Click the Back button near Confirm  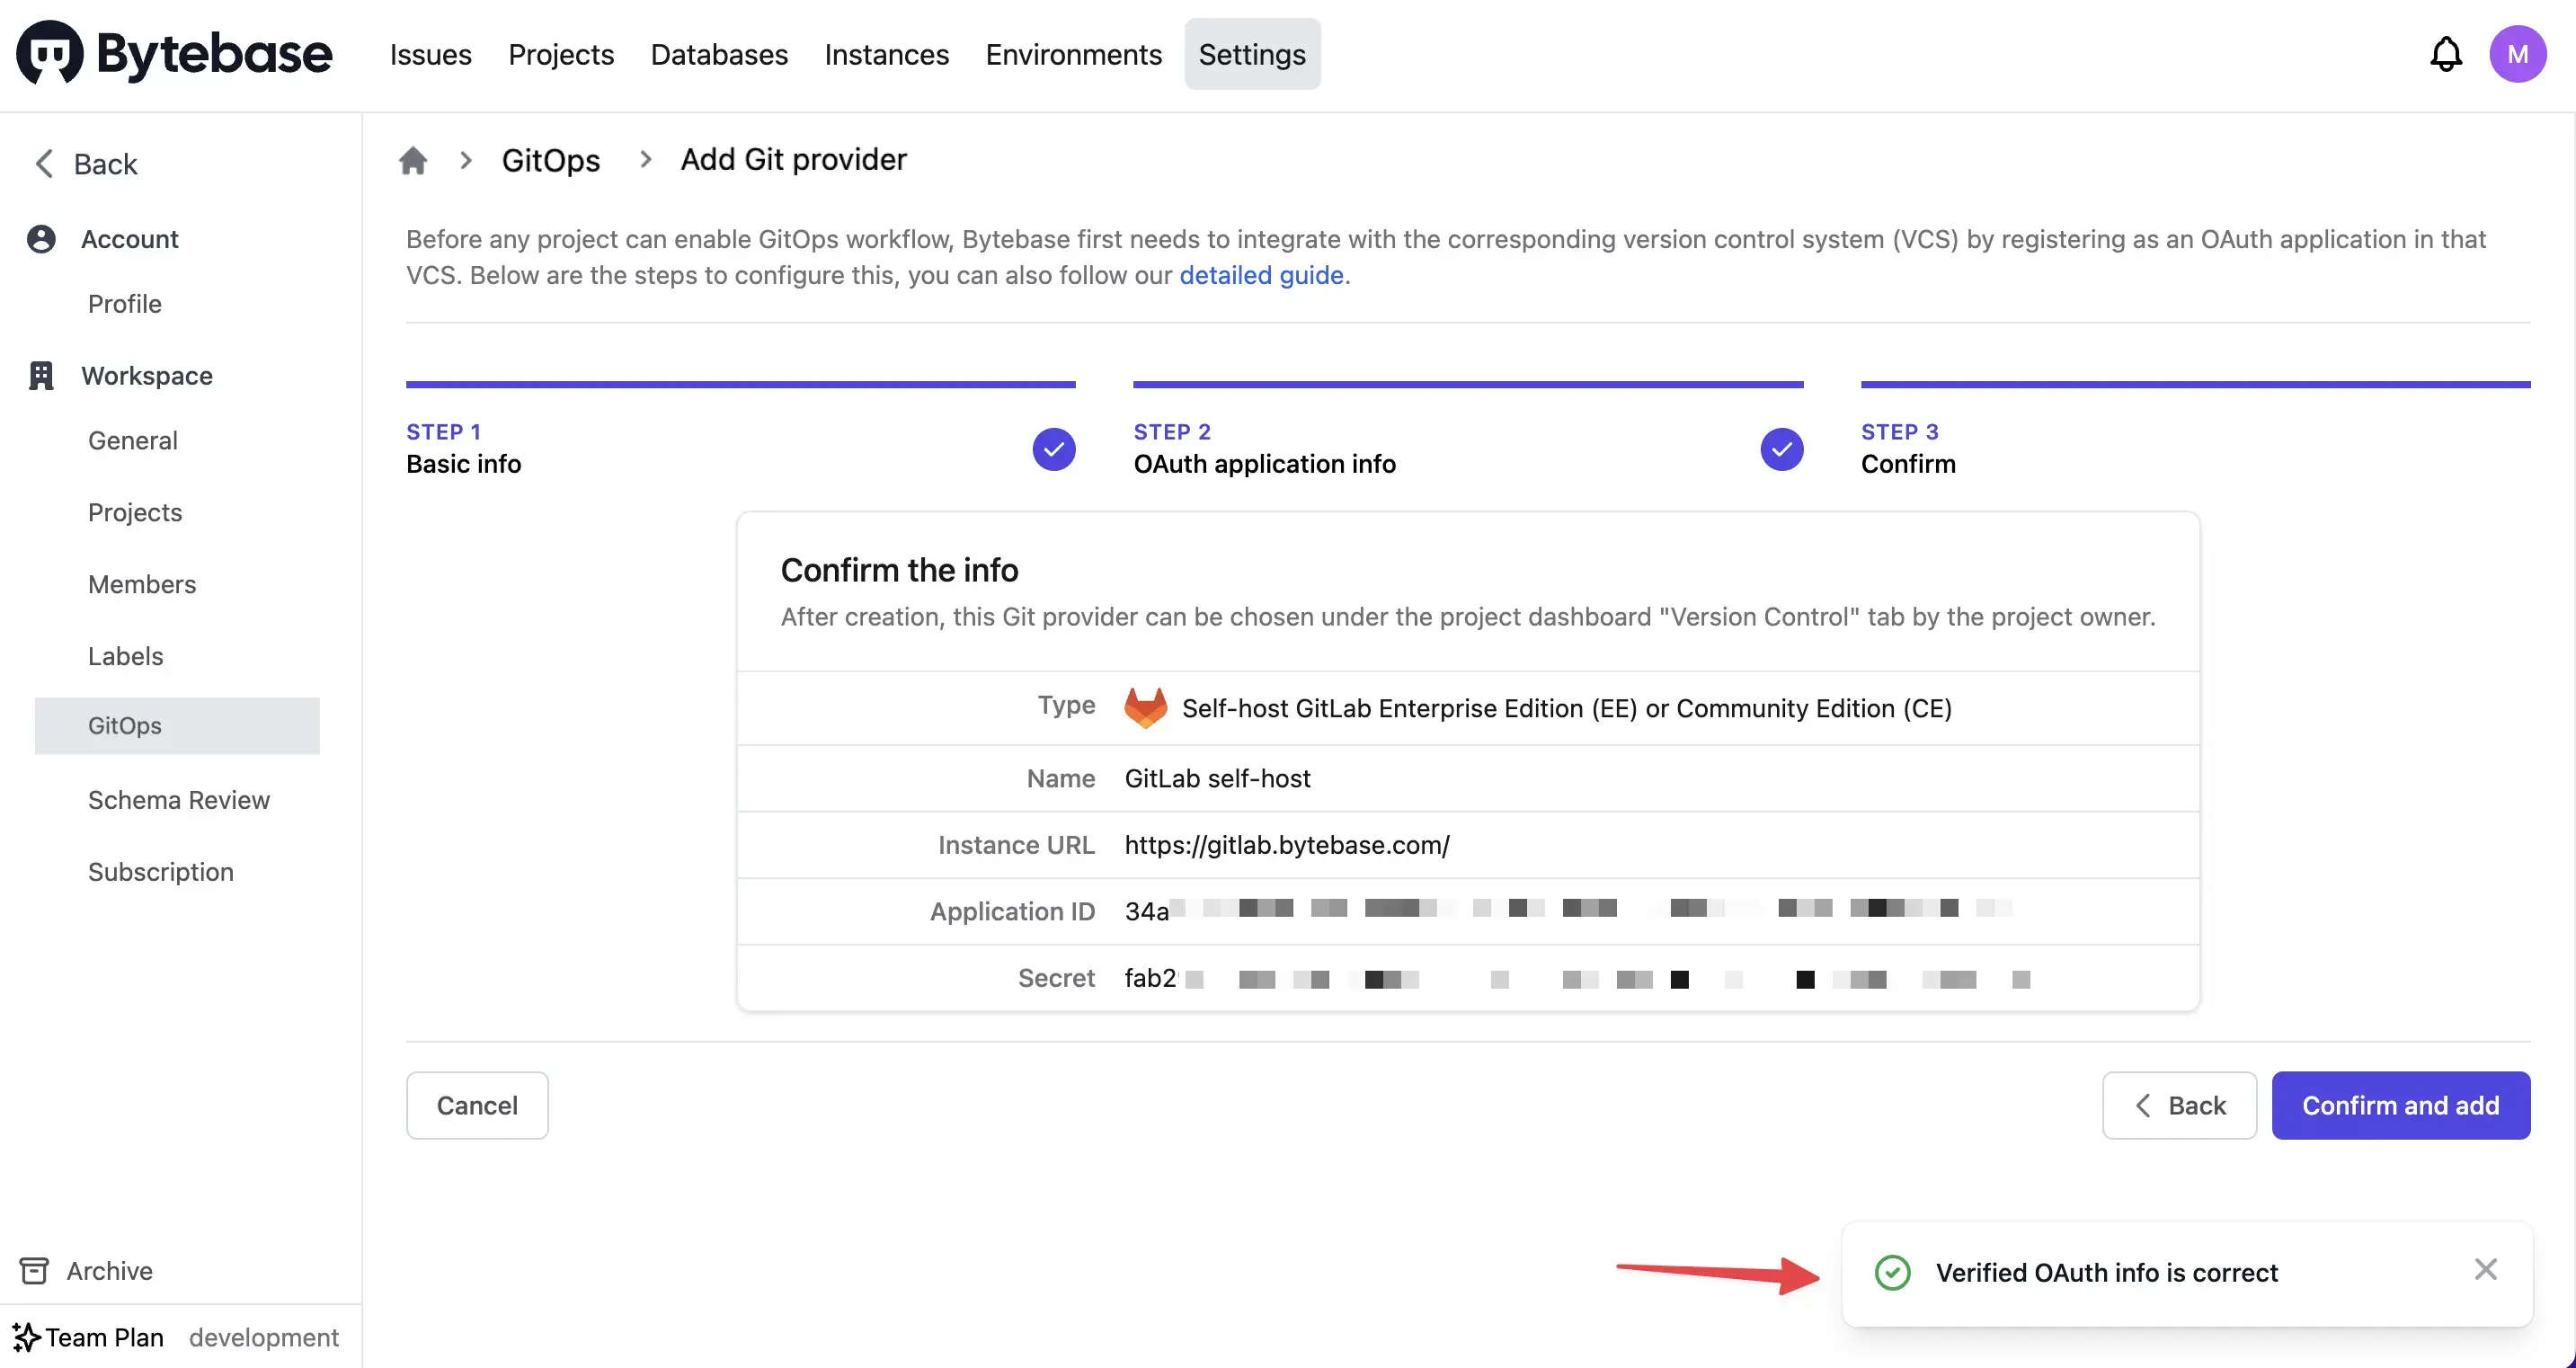point(2179,1105)
